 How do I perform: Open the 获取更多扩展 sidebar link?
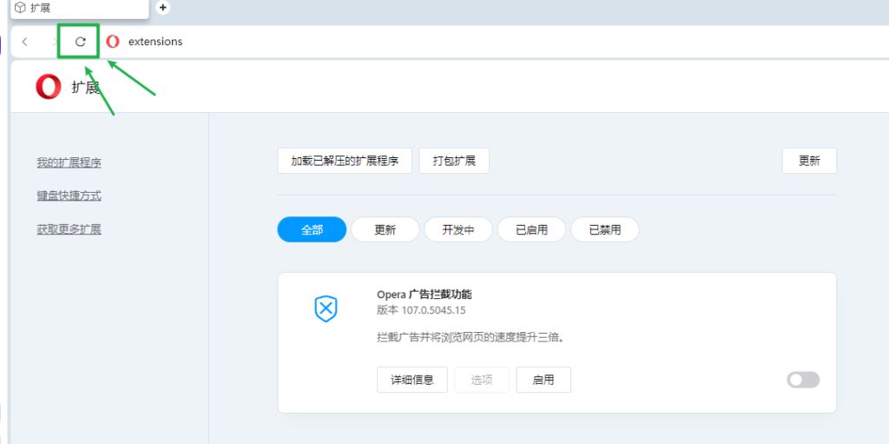pos(69,229)
